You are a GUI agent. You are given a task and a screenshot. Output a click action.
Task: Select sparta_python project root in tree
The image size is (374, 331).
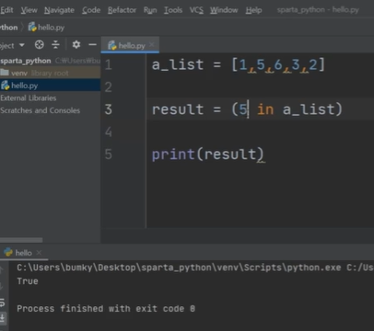26,61
